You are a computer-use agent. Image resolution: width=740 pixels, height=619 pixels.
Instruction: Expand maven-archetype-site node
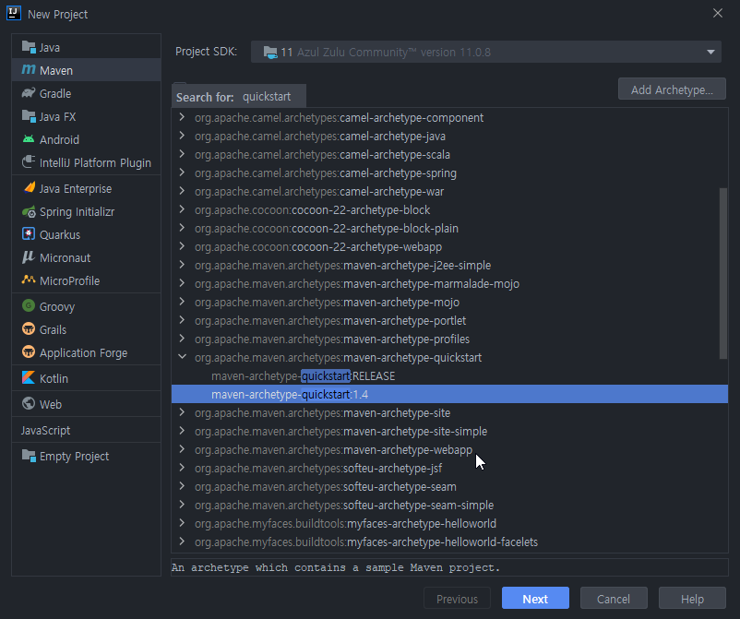coord(182,412)
